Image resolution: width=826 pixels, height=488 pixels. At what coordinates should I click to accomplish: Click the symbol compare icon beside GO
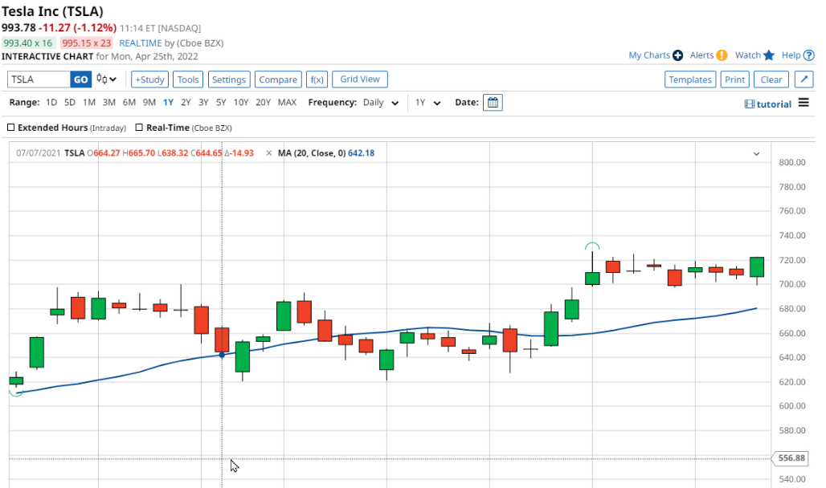[101, 79]
